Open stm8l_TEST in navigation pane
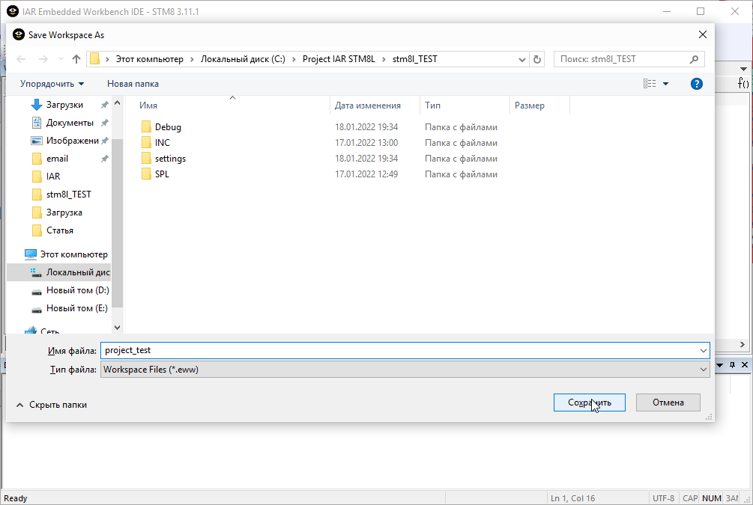Viewport: 753px width, 505px height. coord(69,195)
